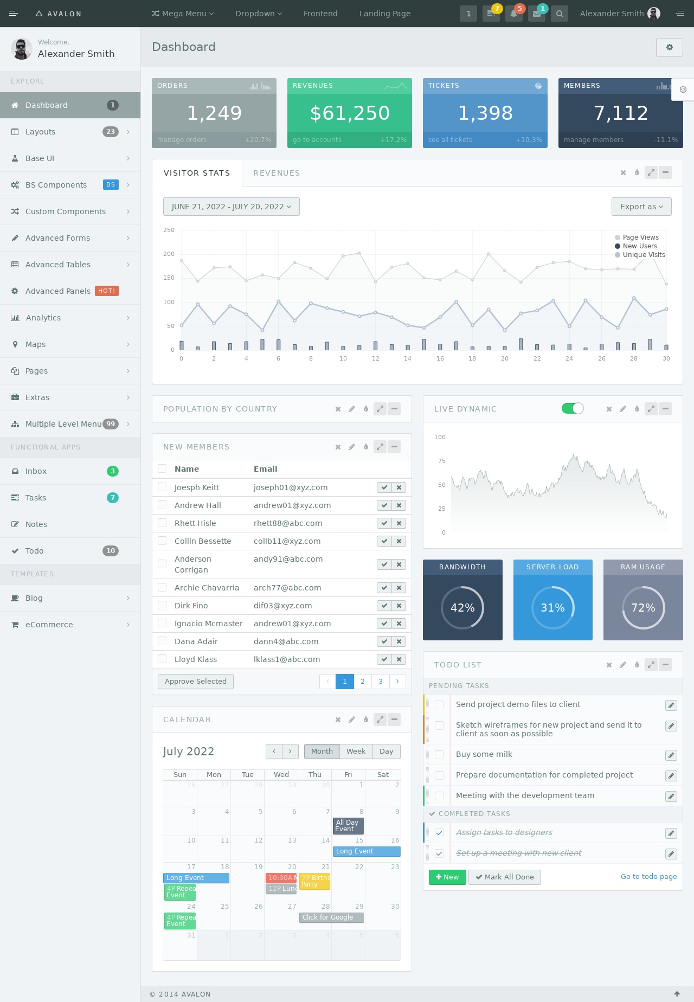This screenshot has height=1002, width=694.
Task: Edit the 'Buy some milk' task pencil icon
Action: click(671, 755)
